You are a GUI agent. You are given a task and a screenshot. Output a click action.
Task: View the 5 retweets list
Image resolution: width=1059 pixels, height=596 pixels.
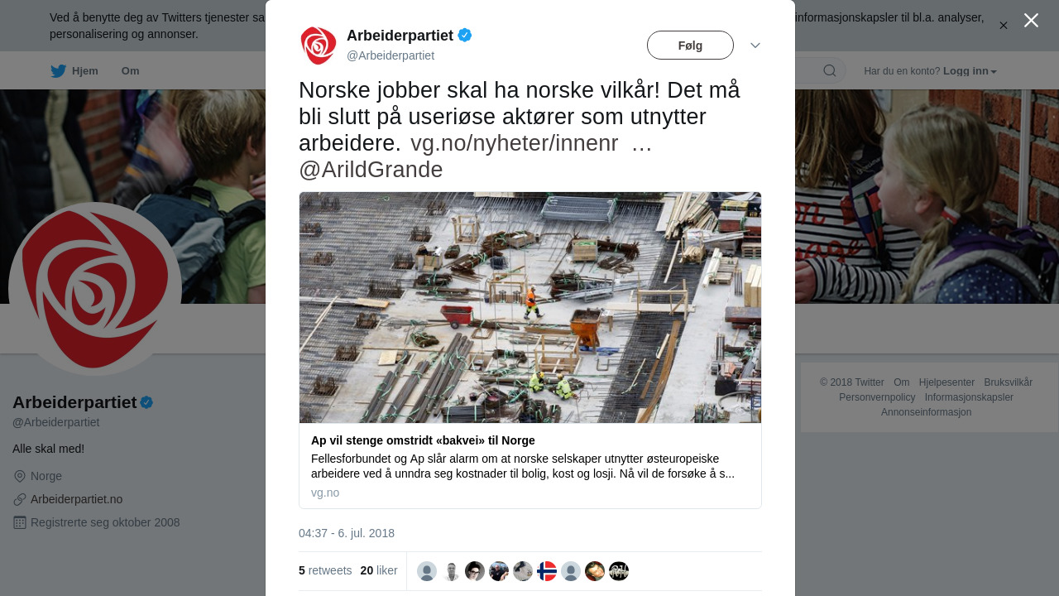click(325, 570)
